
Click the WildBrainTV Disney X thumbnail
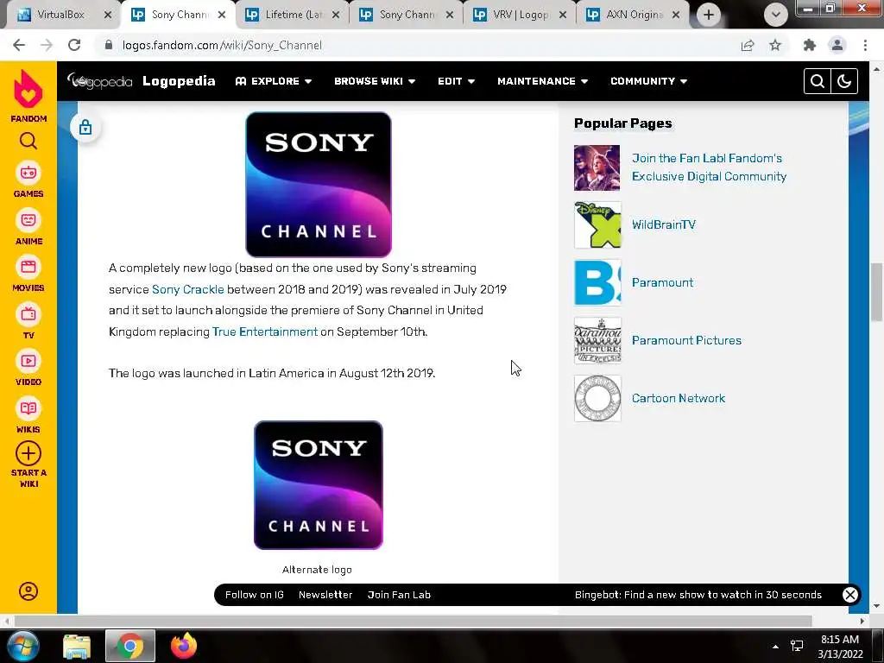click(x=597, y=225)
